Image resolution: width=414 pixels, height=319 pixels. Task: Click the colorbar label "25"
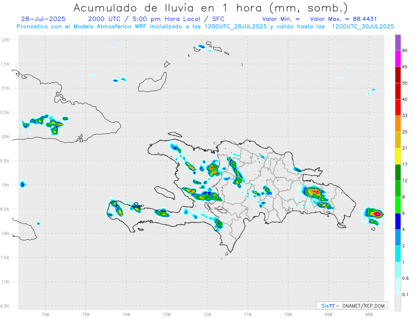click(x=405, y=132)
